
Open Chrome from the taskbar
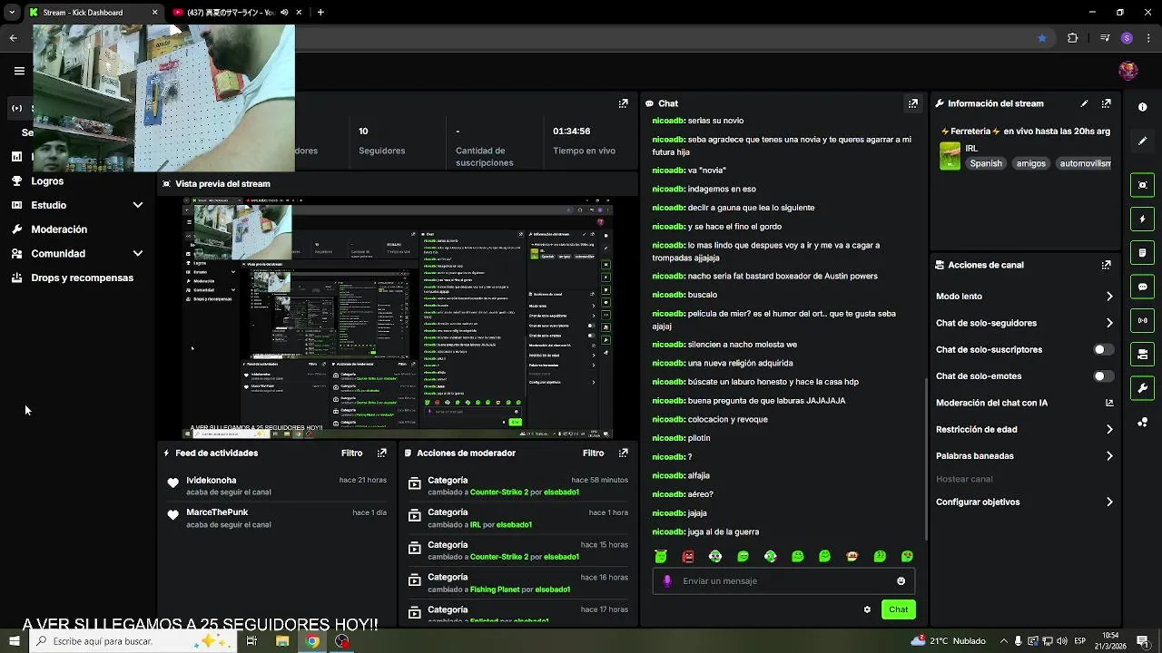click(x=312, y=641)
